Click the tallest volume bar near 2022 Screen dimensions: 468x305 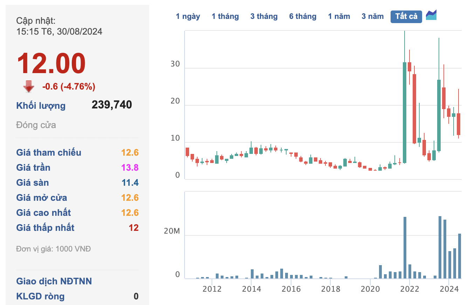click(405, 248)
